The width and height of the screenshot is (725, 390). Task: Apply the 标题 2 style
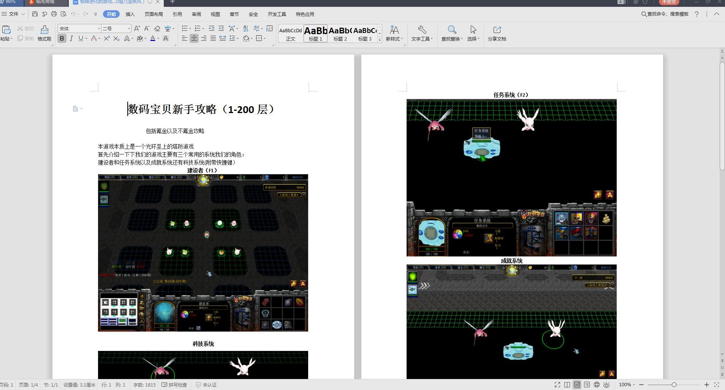pyautogui.click(x=340, y=33)
